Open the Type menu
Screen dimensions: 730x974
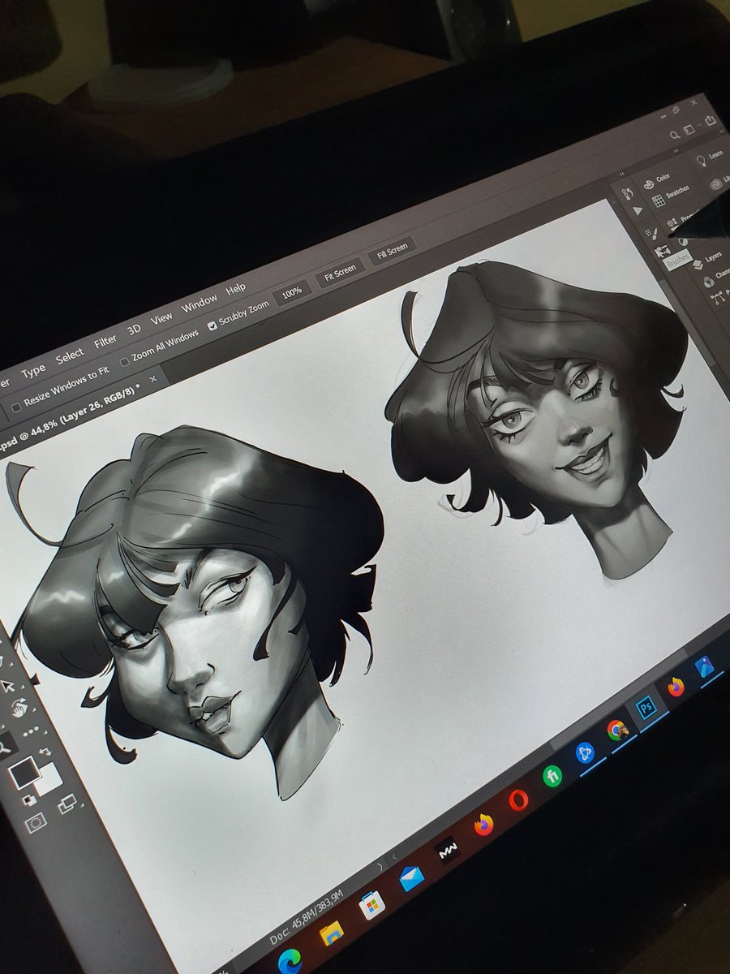pos(33,371)
